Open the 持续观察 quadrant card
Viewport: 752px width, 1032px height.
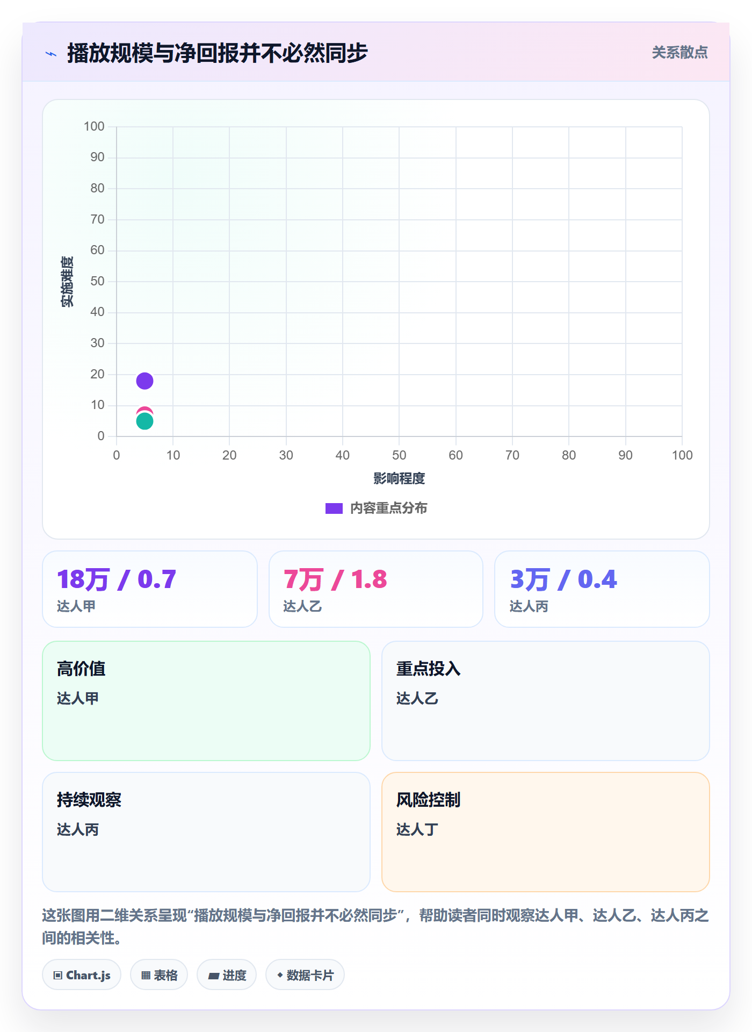coord(206,832)
